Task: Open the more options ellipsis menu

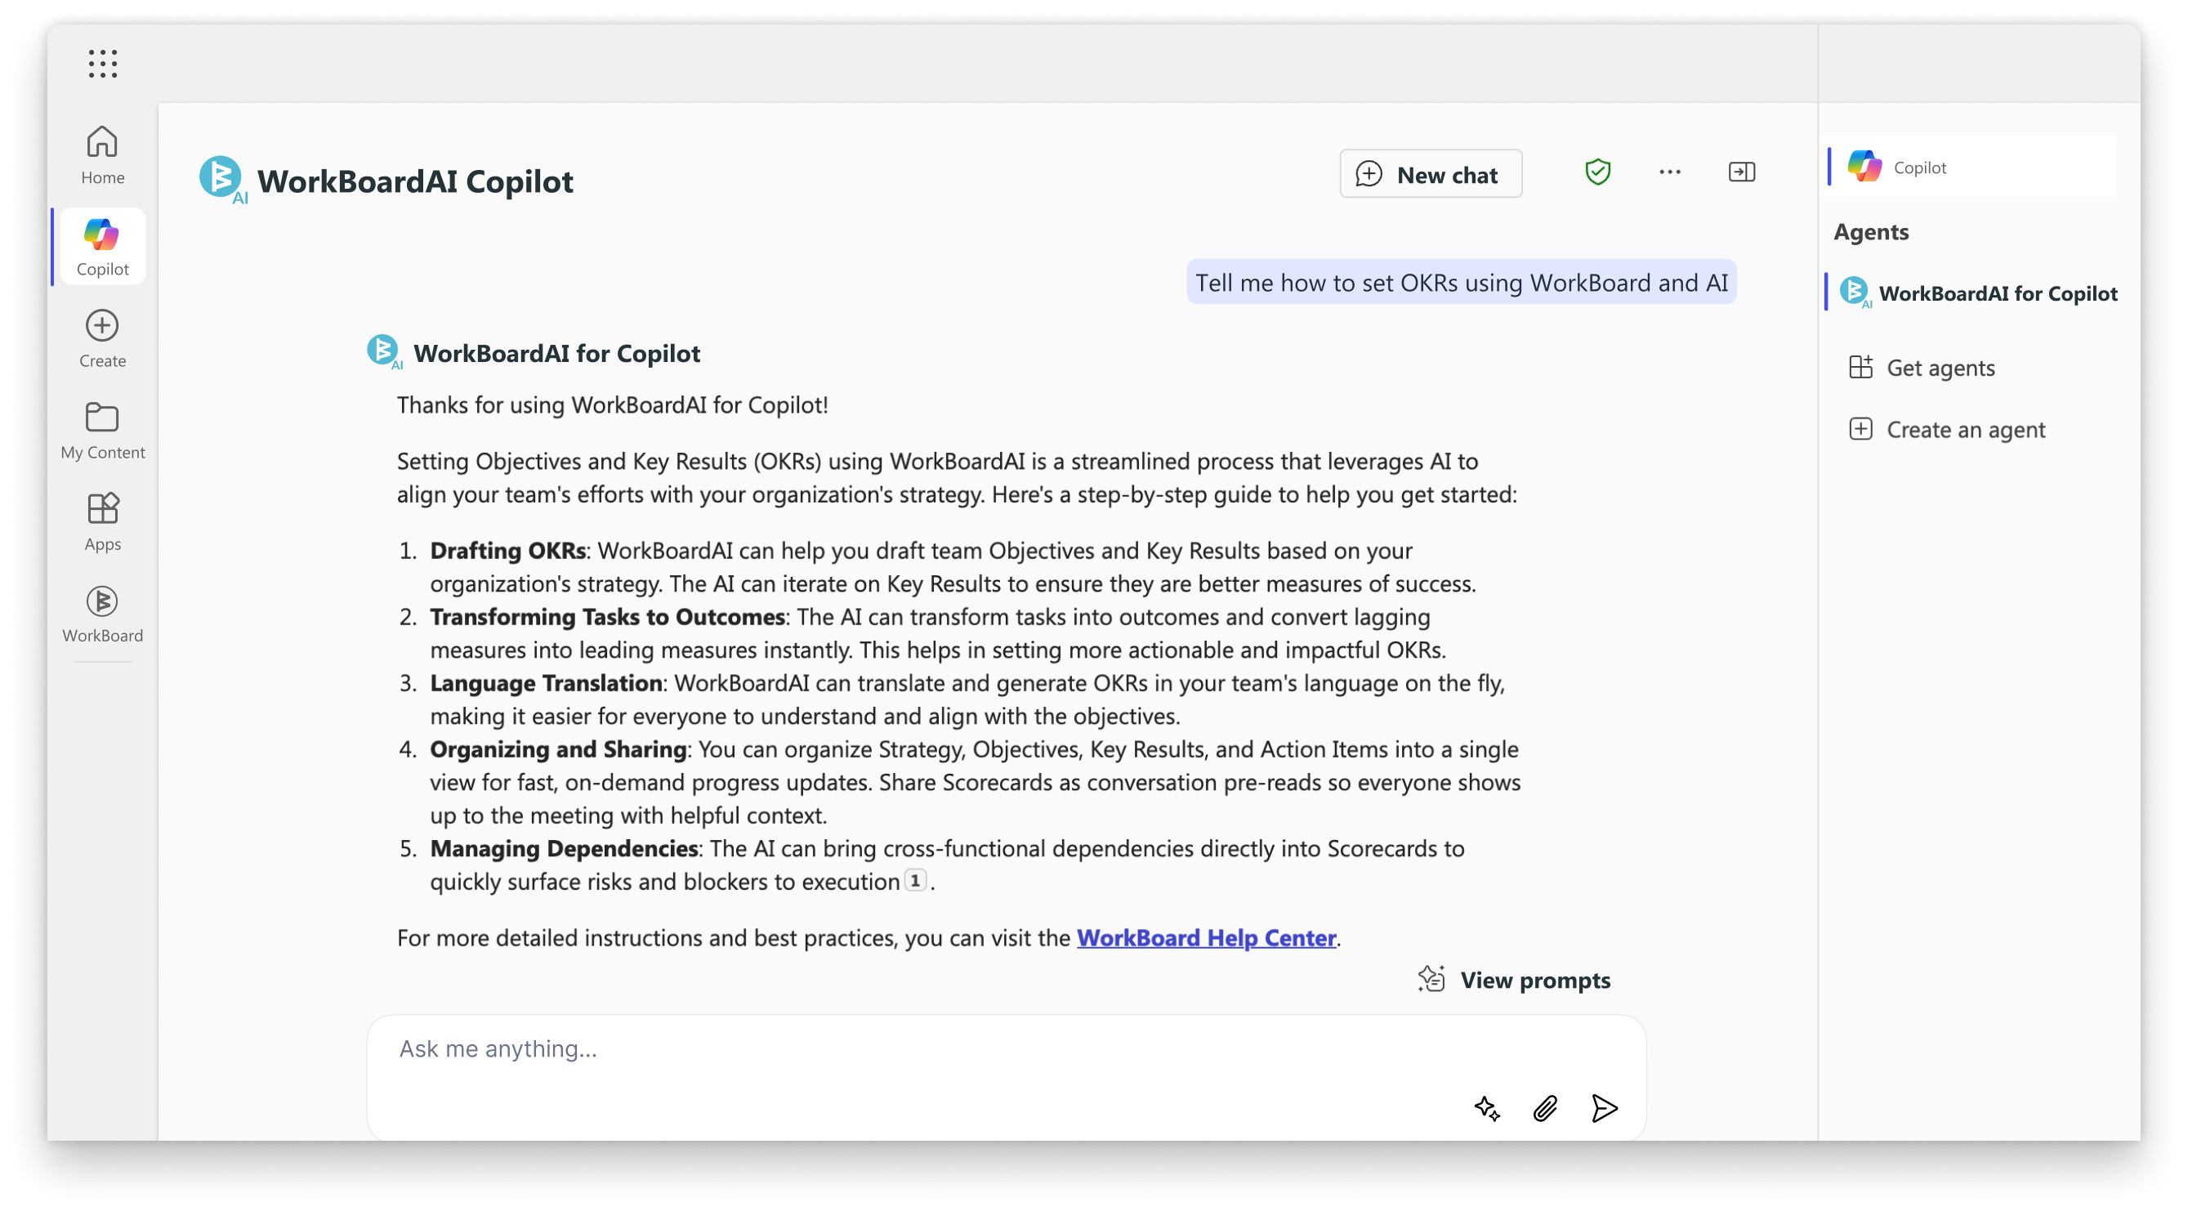Action: click(1669, 172)
